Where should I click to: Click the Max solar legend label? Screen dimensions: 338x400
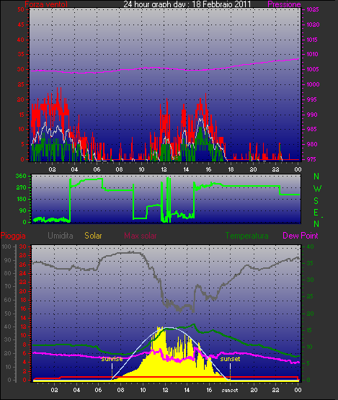(x=141, y=236)
